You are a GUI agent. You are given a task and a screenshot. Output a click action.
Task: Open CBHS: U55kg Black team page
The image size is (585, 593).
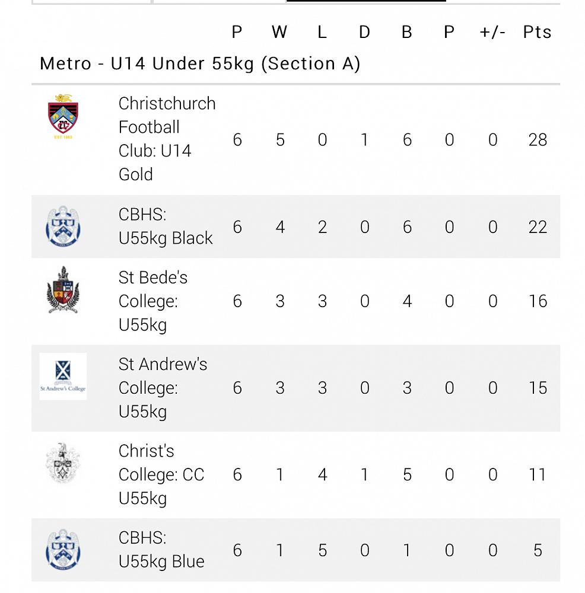pos(165,227)
